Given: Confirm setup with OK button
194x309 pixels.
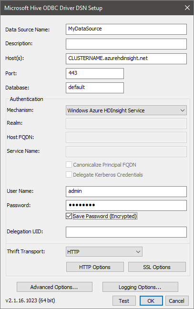Looking at the screenshot, I should [151, 301].
